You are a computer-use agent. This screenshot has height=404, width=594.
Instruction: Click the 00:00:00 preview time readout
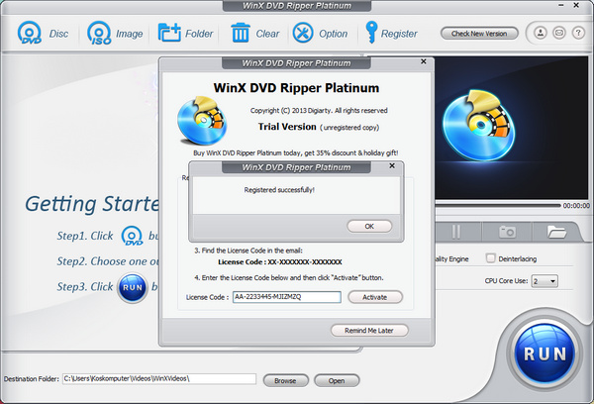[576, 205]
